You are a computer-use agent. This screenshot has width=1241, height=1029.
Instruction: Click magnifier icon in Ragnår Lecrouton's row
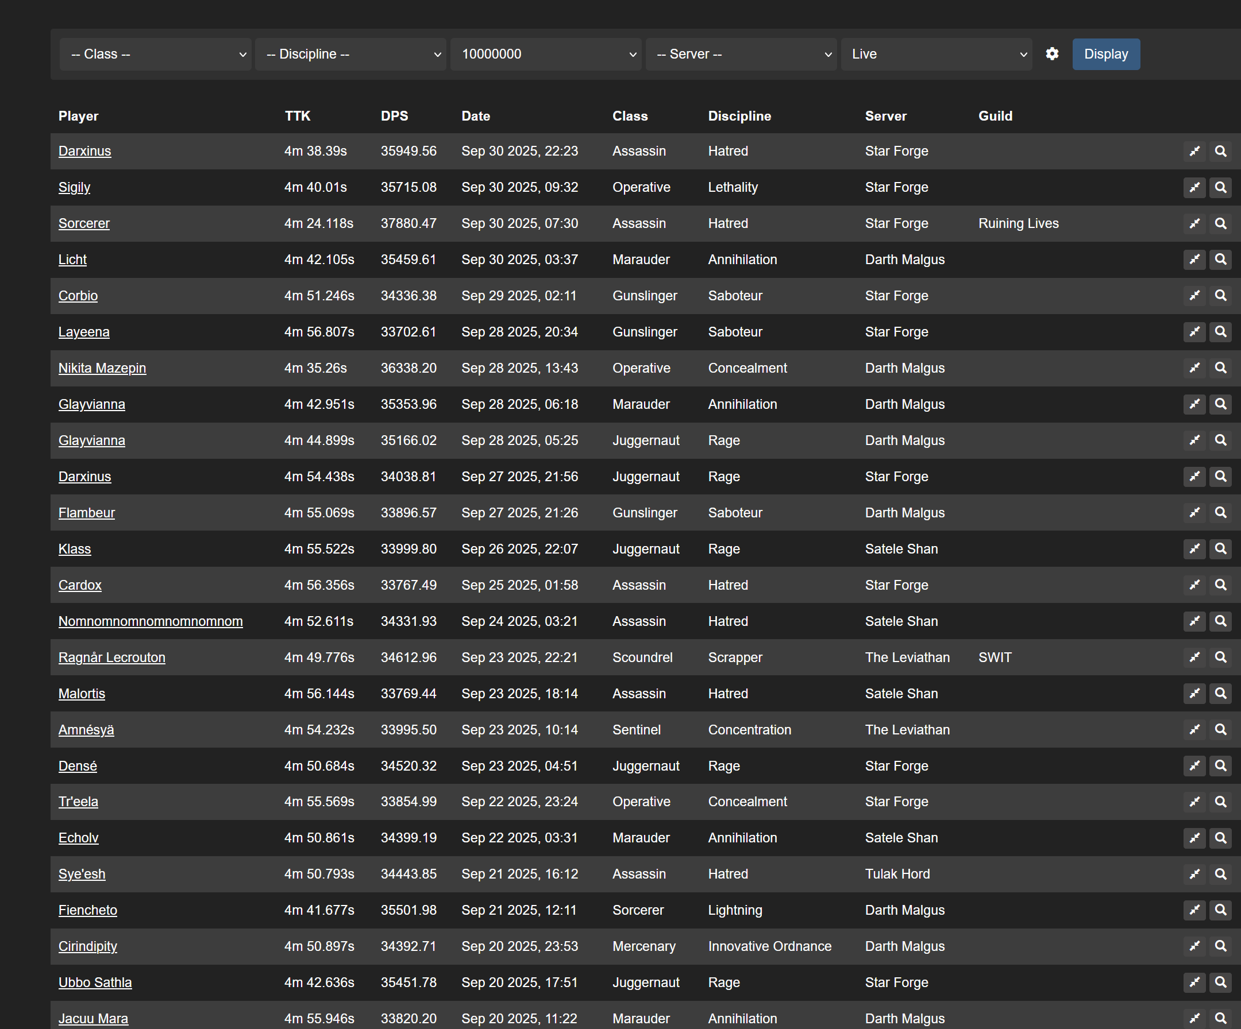1220,657
